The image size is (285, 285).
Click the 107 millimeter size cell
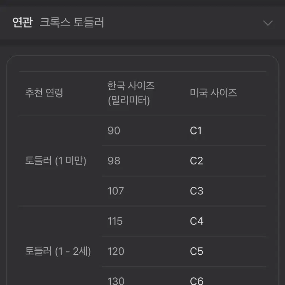(115, 191)
